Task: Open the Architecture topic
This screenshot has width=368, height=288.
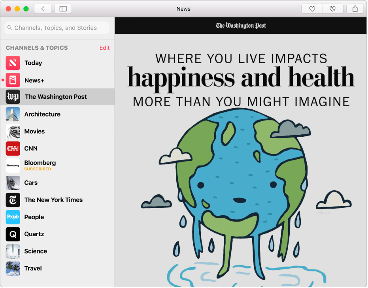Action: [42, 114]
